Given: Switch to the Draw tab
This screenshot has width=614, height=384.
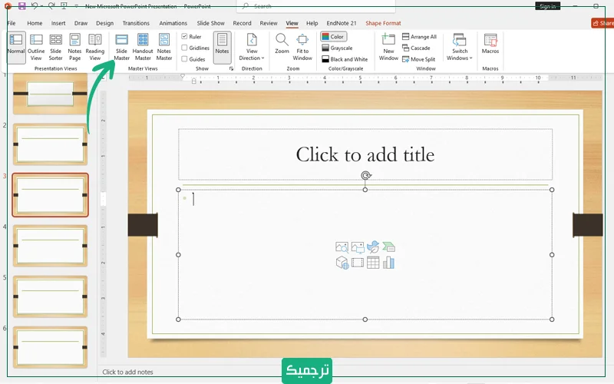Looking at the screenshot, I should (81, 23).
